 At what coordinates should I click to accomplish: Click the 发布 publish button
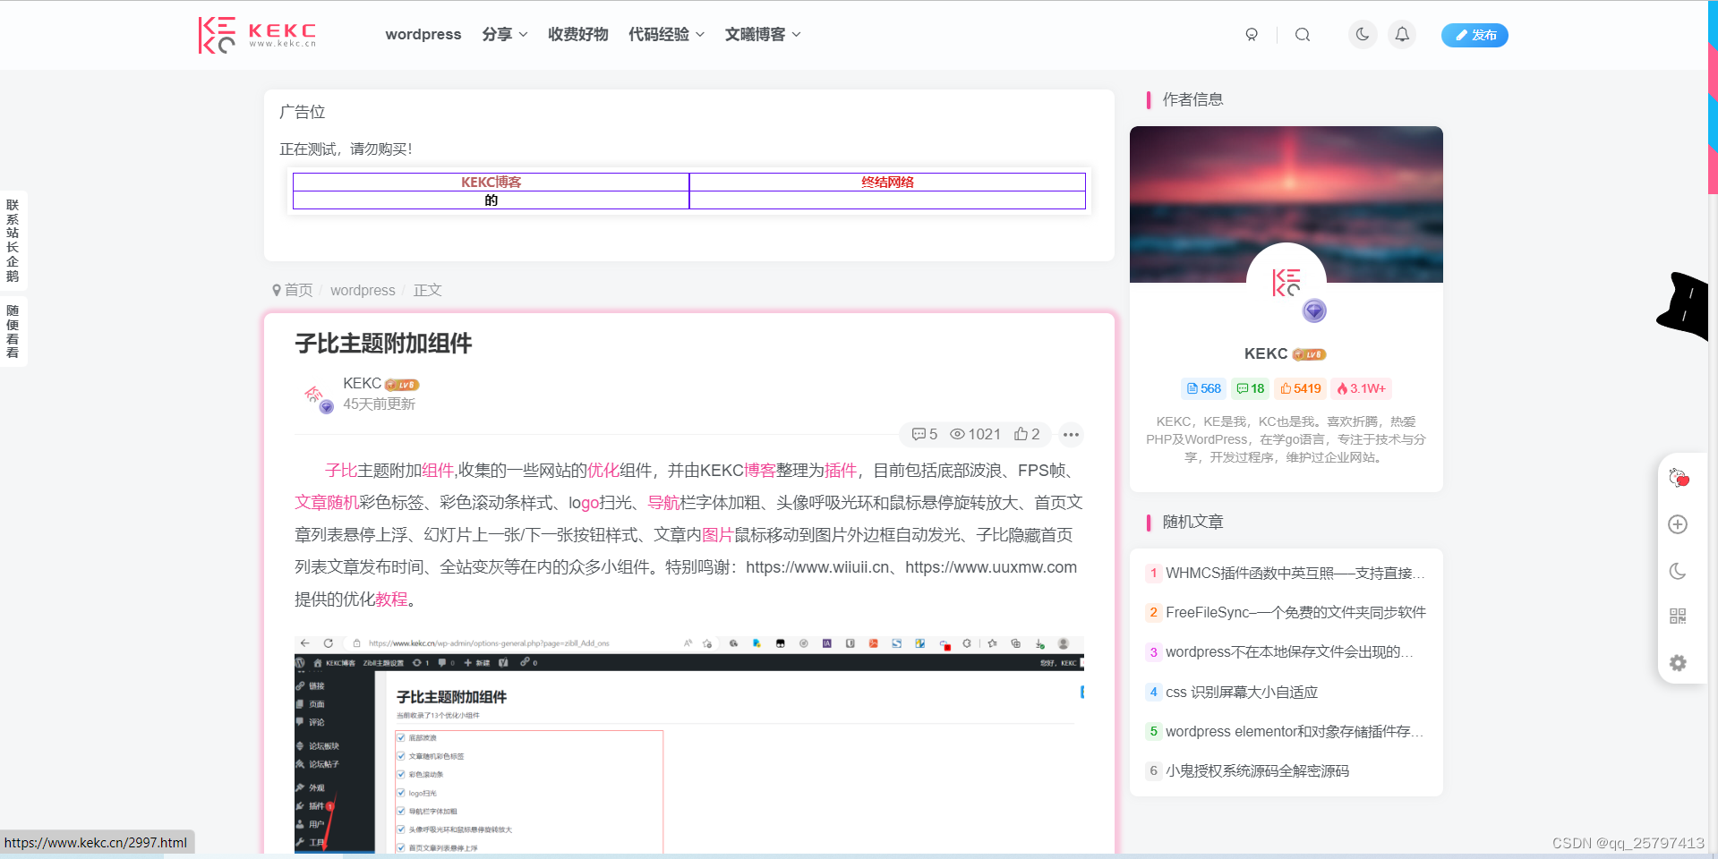coord(1474,35)
